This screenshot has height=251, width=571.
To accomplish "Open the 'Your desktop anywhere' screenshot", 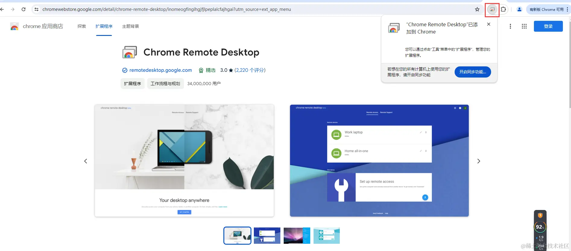I will 184,160.
